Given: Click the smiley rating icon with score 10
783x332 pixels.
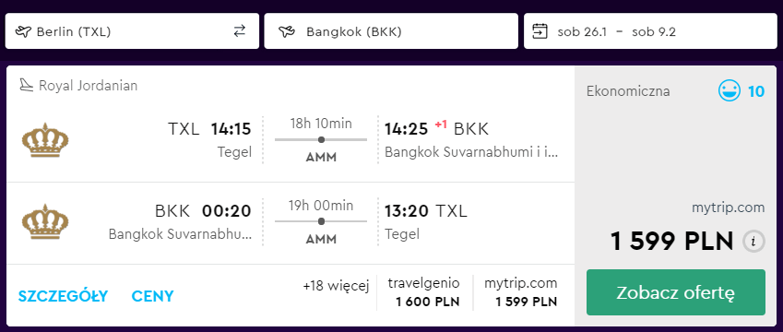Looking at the screenshot, I should [730, 91].
